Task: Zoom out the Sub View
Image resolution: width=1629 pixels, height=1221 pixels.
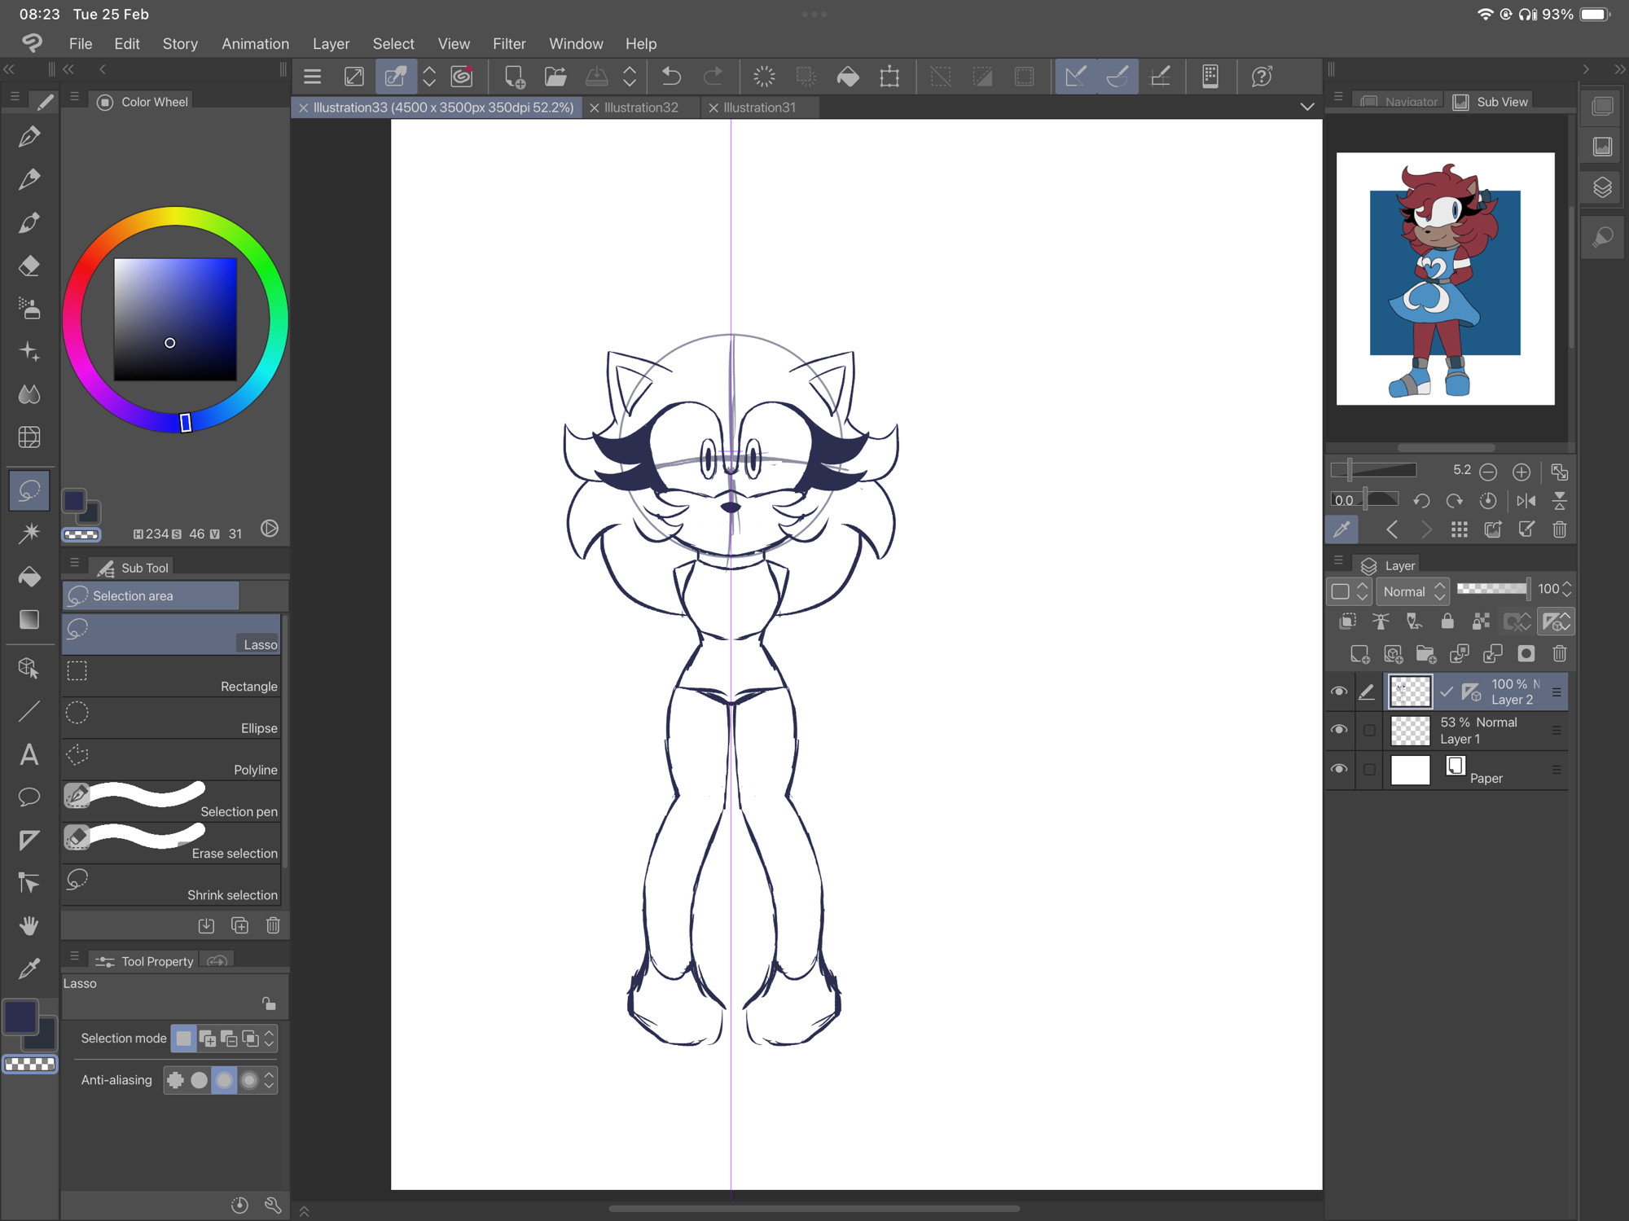Action: [1488, 472]
